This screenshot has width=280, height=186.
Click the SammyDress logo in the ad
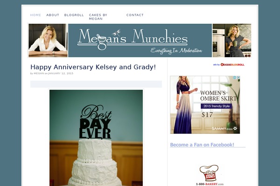click(x=224, y=128)
